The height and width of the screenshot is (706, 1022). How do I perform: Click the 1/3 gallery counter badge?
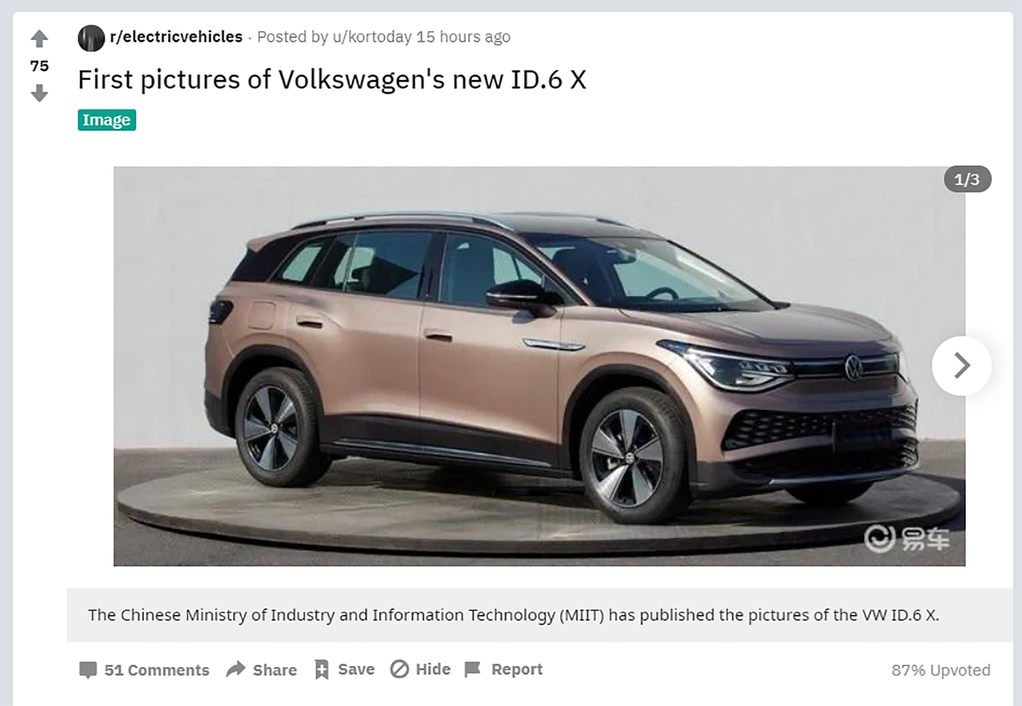967,179
